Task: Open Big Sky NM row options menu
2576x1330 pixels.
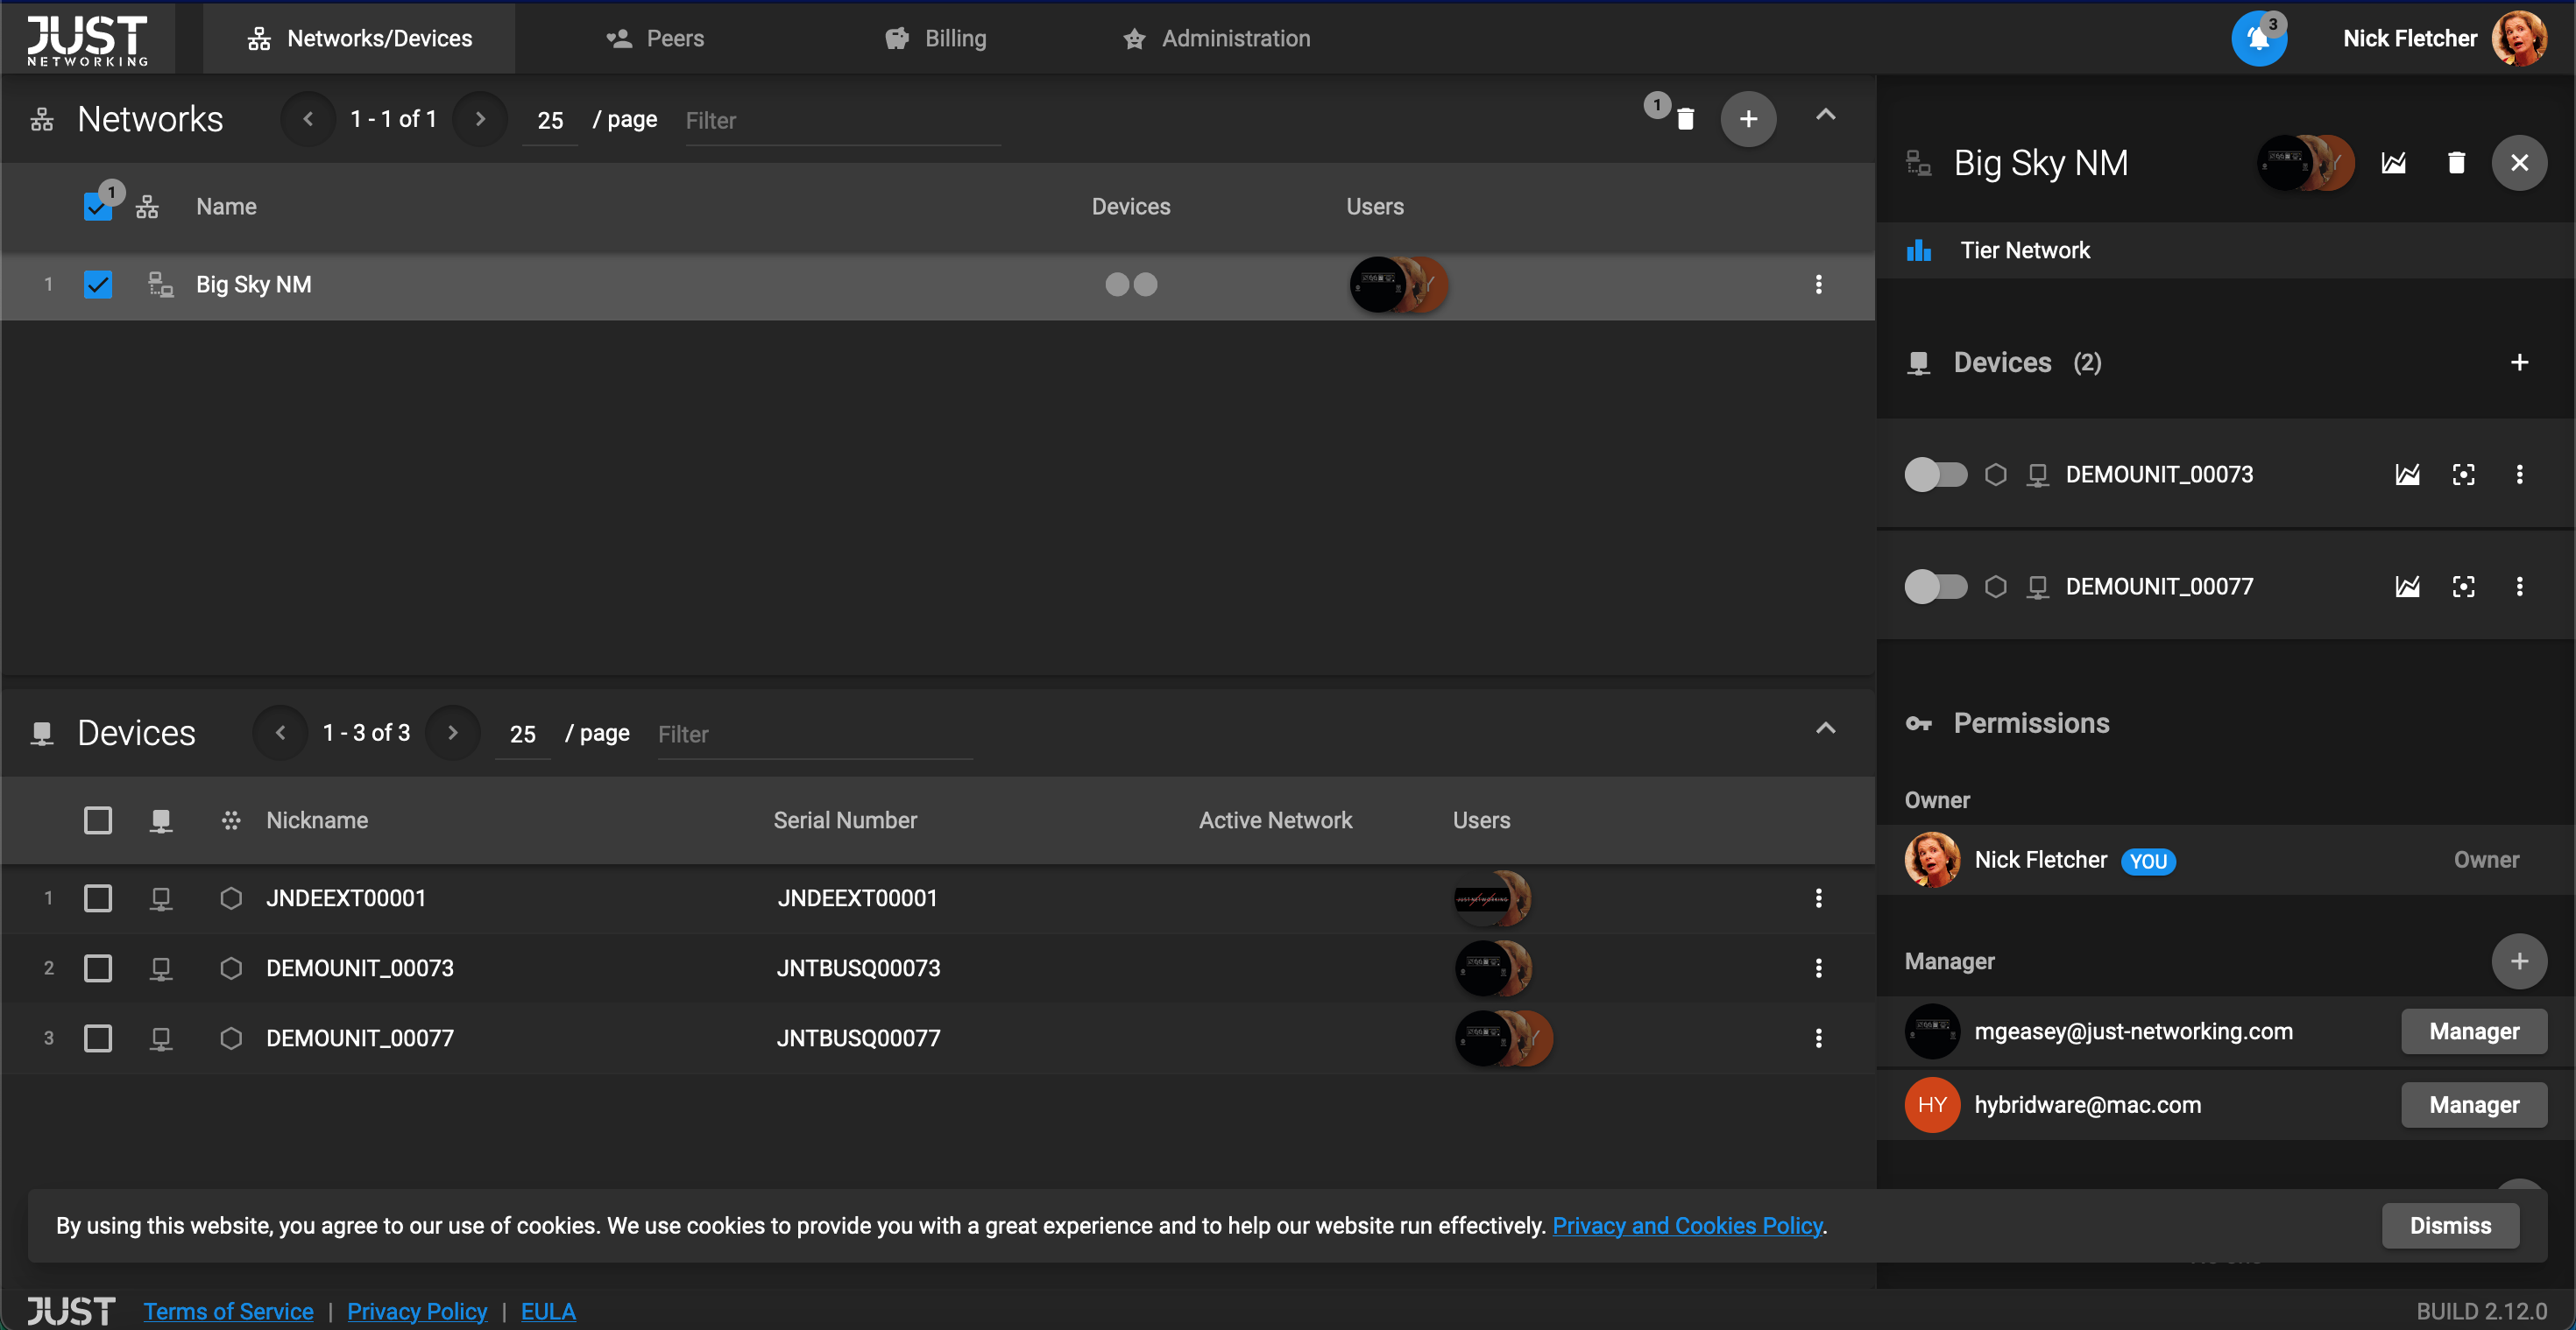Action: click(x=1818, y=285)
